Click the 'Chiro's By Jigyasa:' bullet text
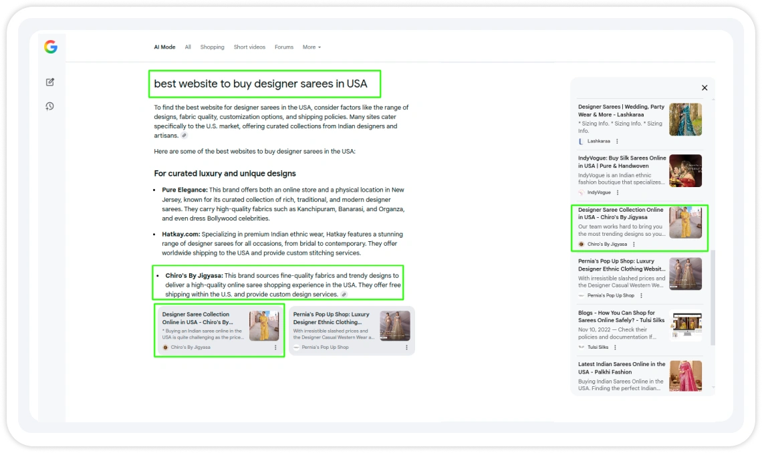This screenshot has width=762, height=453. click(194, 275)
